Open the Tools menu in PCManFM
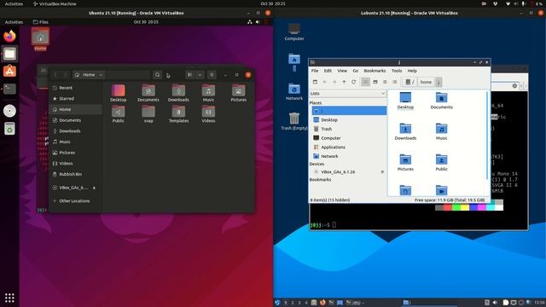This screenshot has height=307, width=546. pos(397,71)
